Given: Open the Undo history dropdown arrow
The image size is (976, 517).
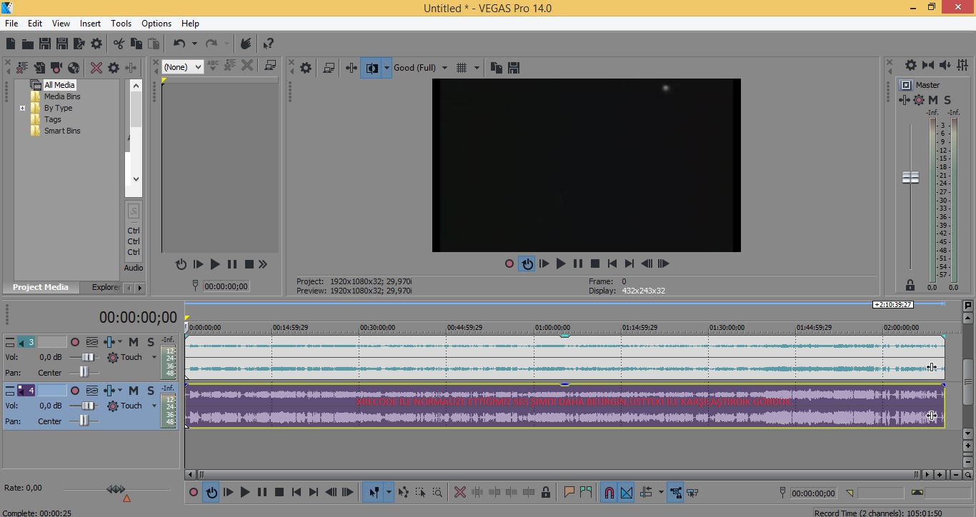Looking at the screenshot, I should (x=194, y=44).
